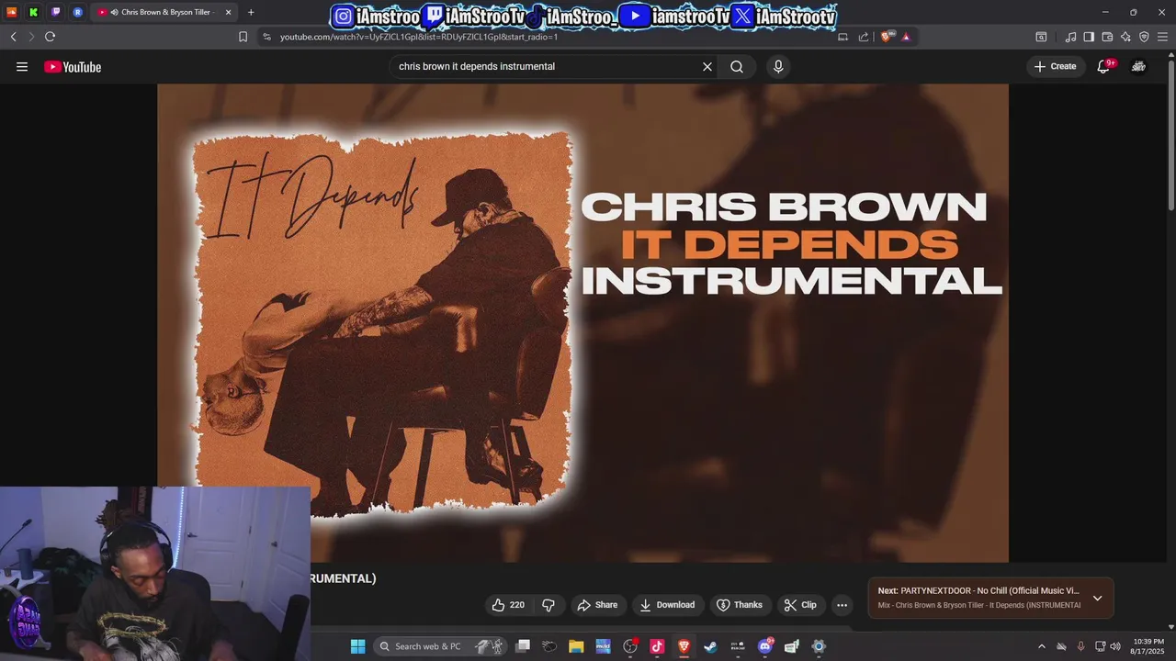The height and width of the screenshot is (661, 1176).
Task: Toggle the browser sidebar panel
Action: coord(1089,37)
